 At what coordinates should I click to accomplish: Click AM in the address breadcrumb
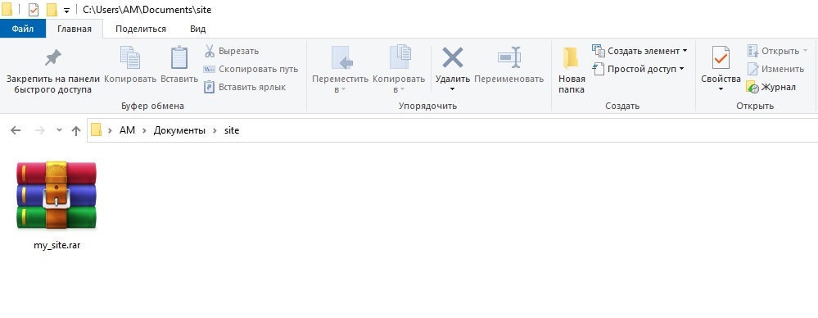(x=127, y=130)
